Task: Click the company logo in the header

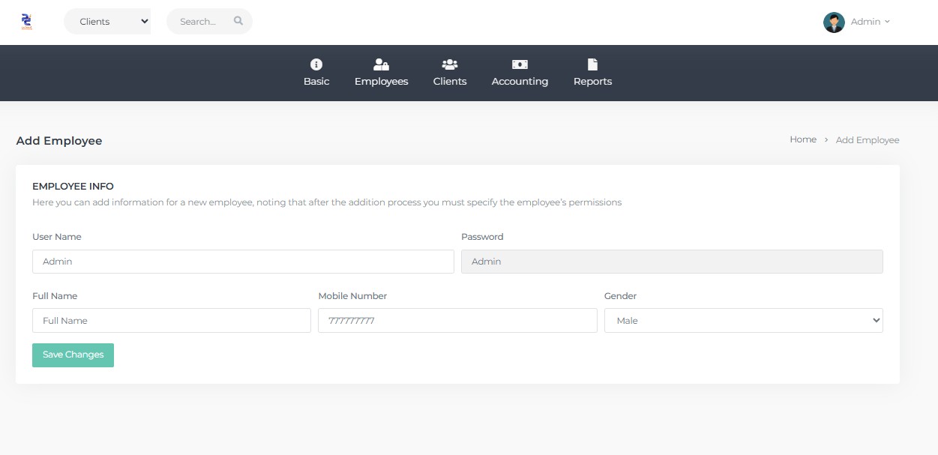Action: (x=27, y=22)
